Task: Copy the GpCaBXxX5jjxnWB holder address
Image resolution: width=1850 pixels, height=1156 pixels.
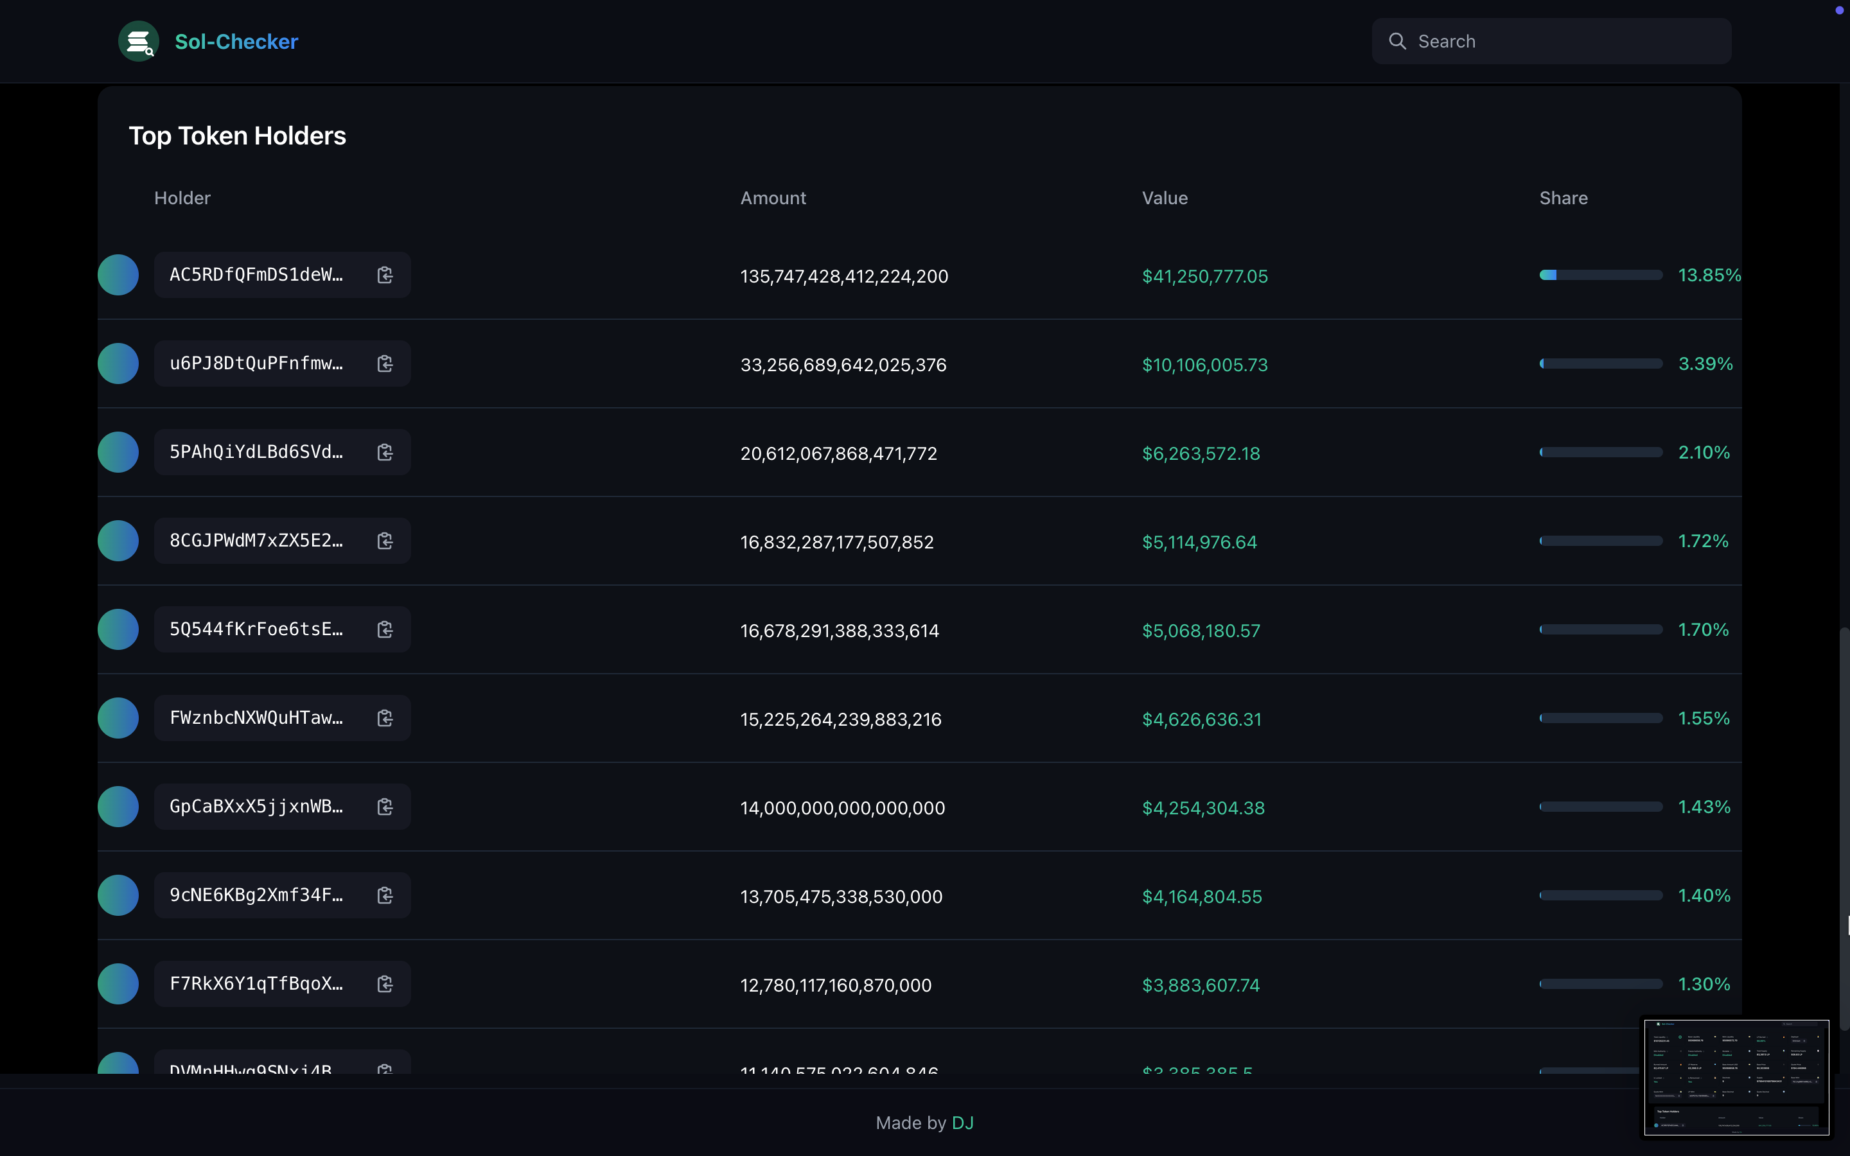Action: click(x=385, y=806)
